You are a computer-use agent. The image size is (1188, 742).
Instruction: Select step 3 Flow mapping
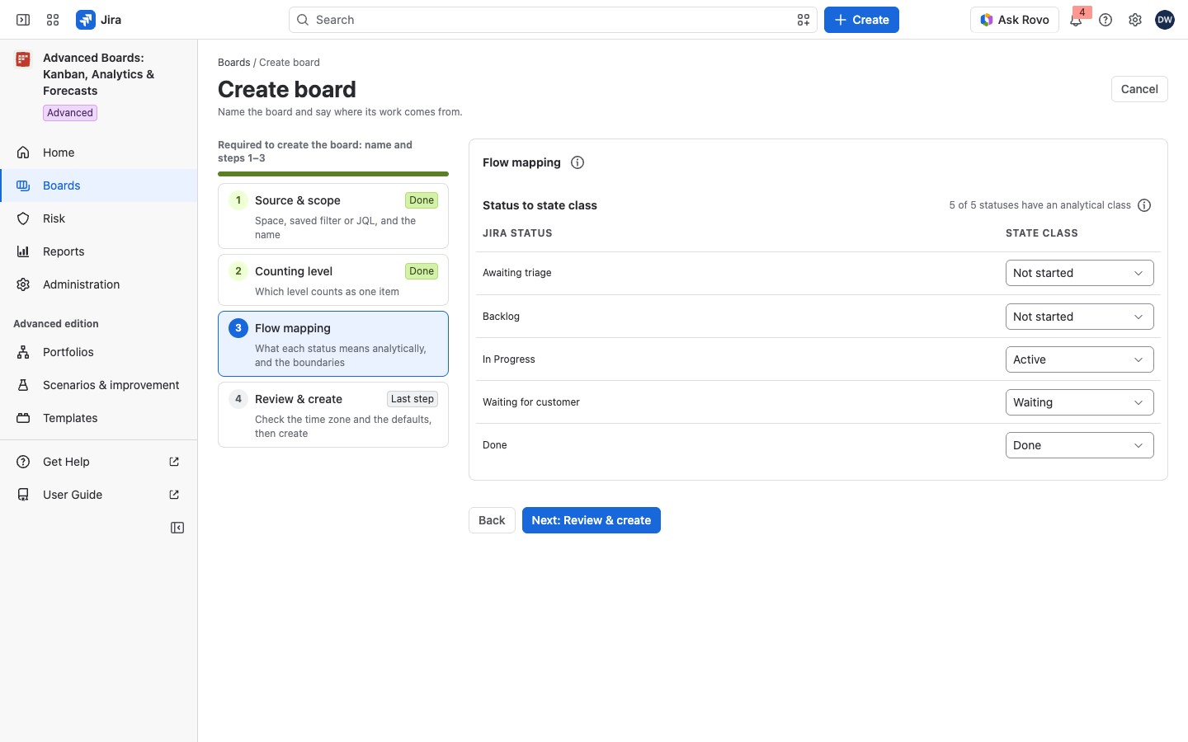333,344
